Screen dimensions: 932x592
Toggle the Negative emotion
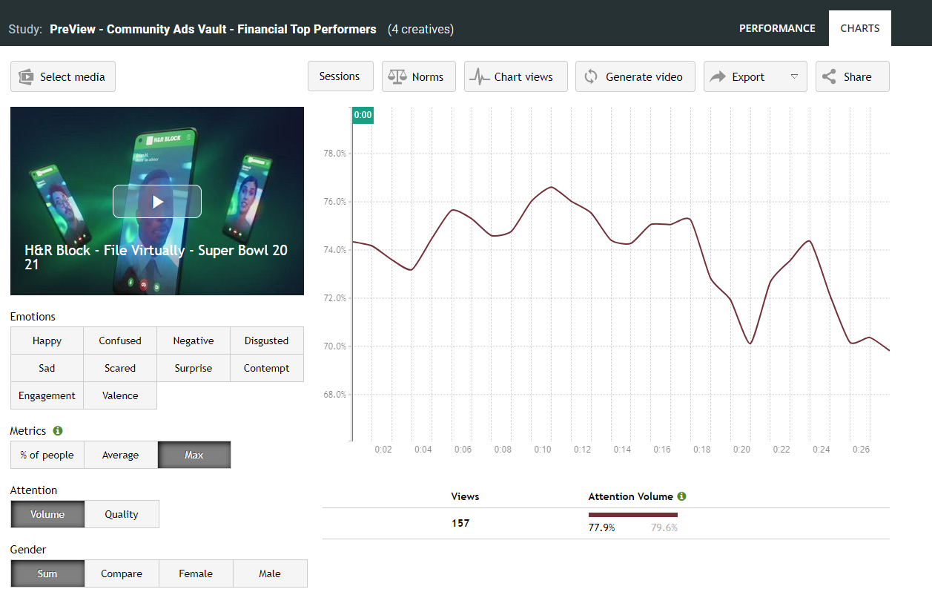[194, 341]
